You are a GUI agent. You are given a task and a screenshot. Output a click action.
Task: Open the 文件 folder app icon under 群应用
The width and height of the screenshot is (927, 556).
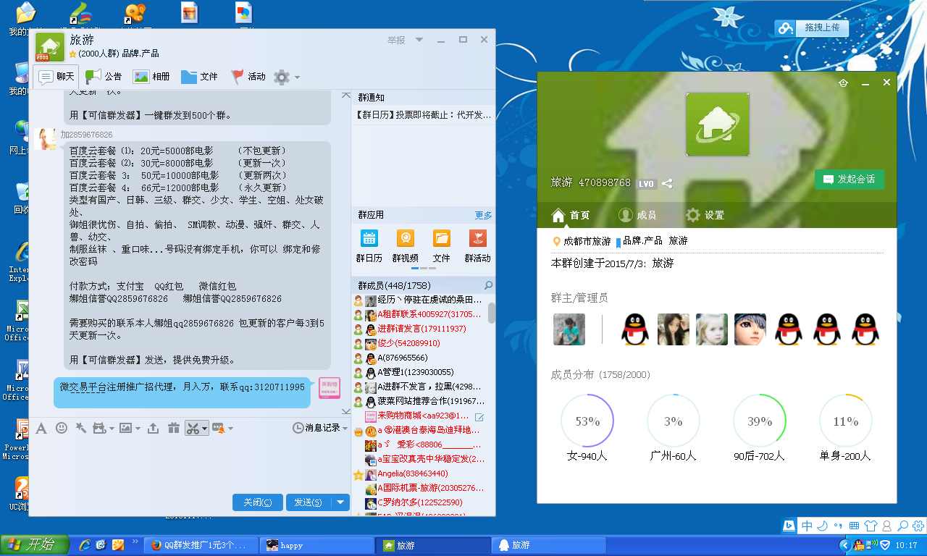coord(442,238)
